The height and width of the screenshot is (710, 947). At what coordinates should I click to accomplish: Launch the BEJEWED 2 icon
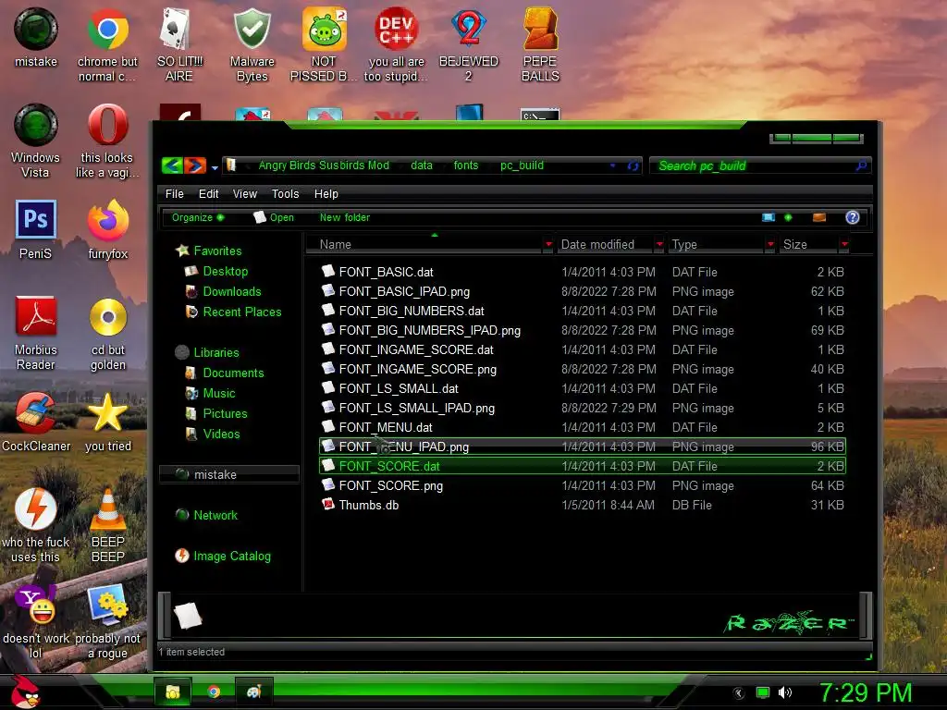(x=469, y=45)
